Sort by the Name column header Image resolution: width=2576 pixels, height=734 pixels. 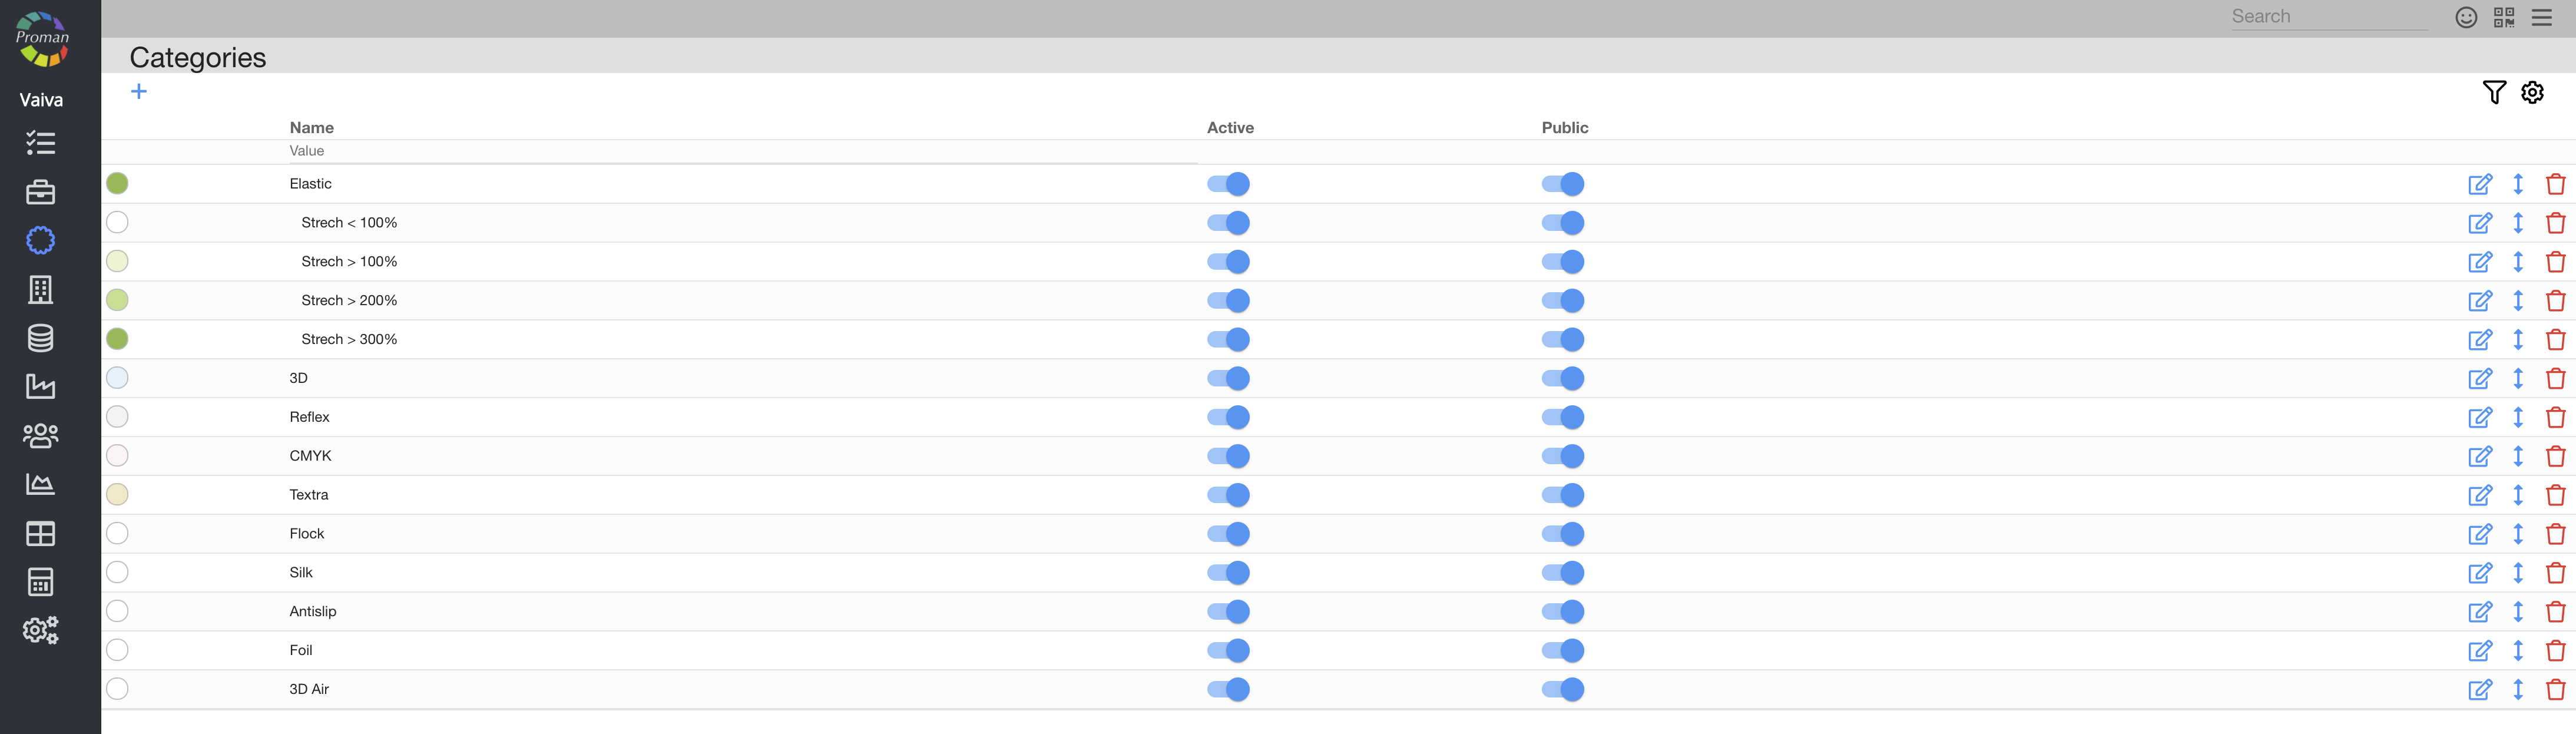point(312,127)
